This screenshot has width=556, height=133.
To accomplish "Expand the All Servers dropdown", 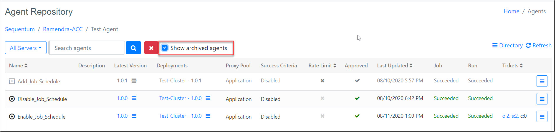I will [x=26, y=48].
